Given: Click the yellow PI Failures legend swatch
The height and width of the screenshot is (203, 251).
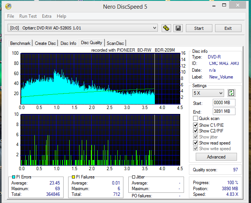Looking at the screenshot, I should tap(73, 177).
